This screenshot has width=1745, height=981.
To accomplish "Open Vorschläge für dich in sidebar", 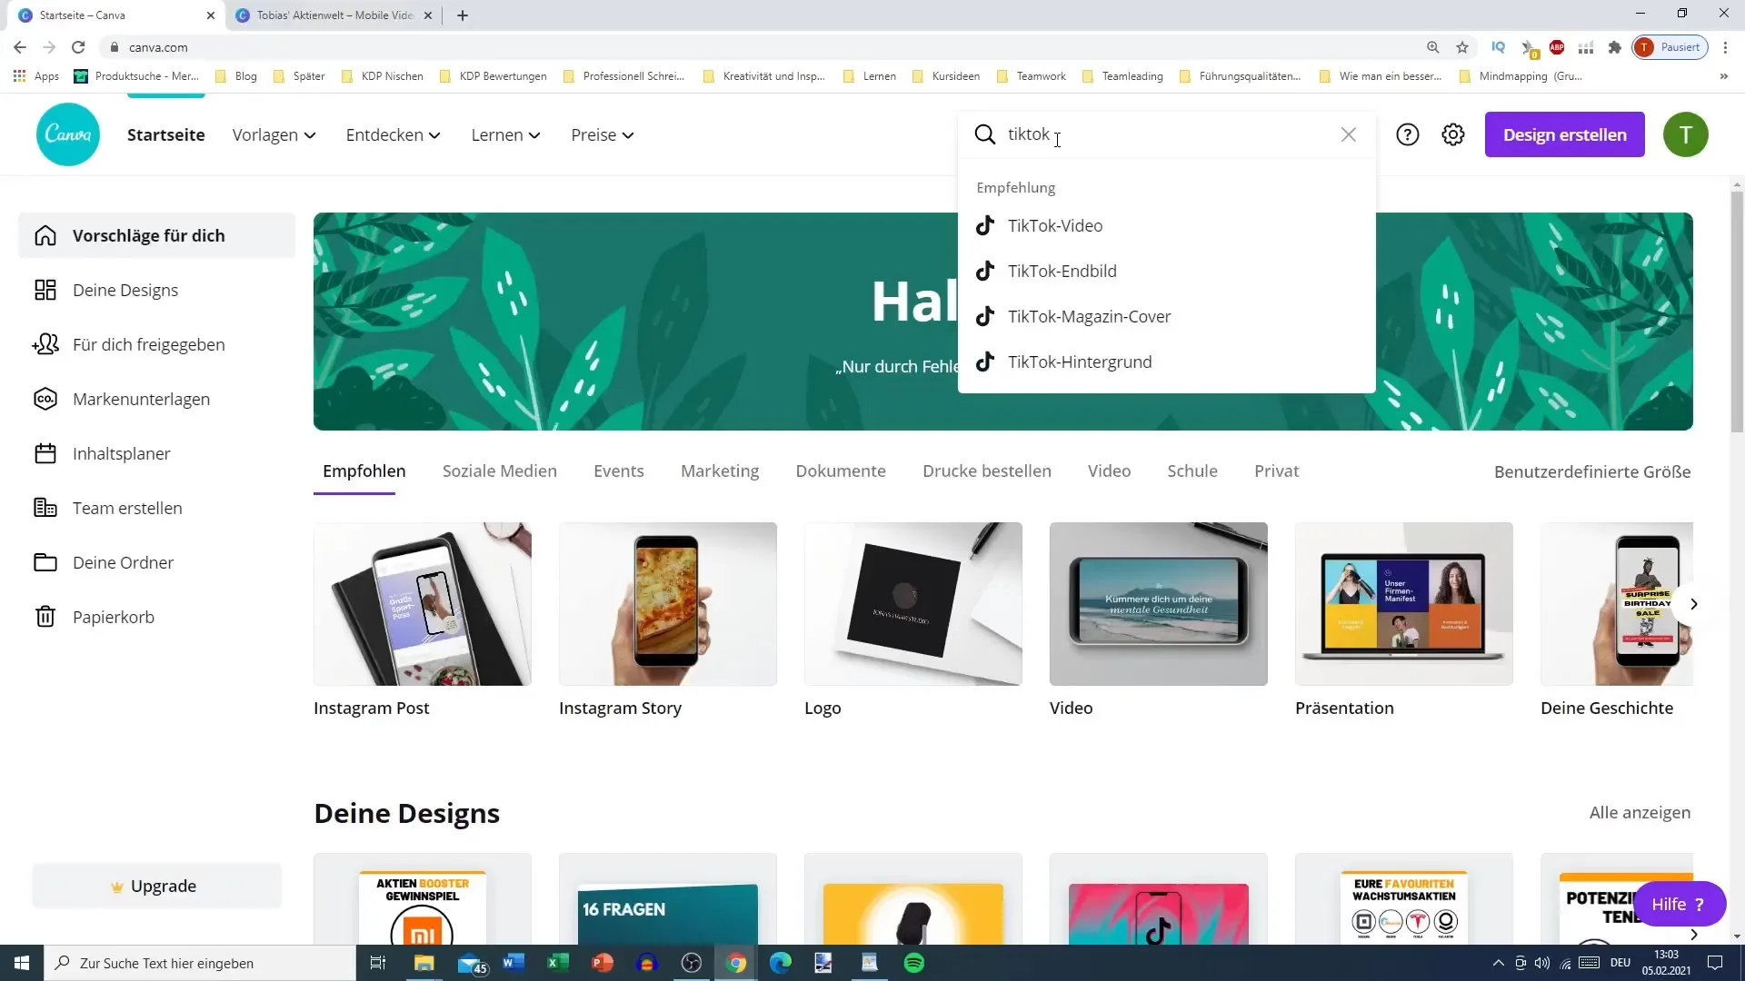I will [157, 235].
